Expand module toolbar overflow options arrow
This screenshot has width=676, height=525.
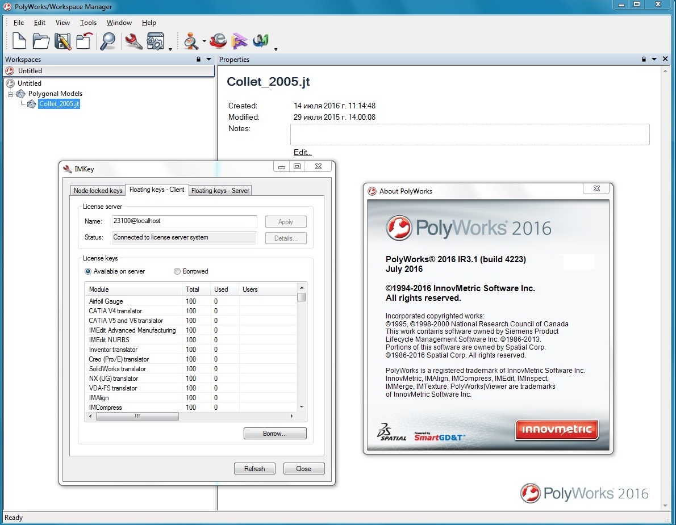[x=276, y=49]
